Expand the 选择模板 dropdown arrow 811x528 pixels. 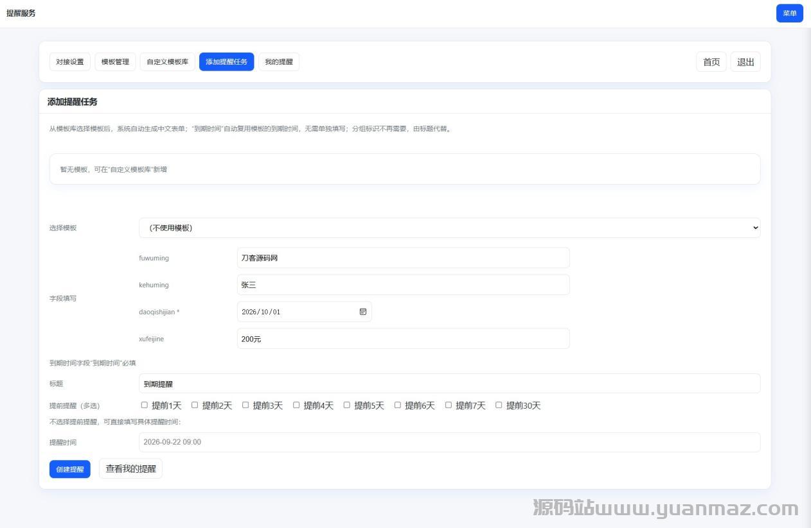(x=754, y=228)
